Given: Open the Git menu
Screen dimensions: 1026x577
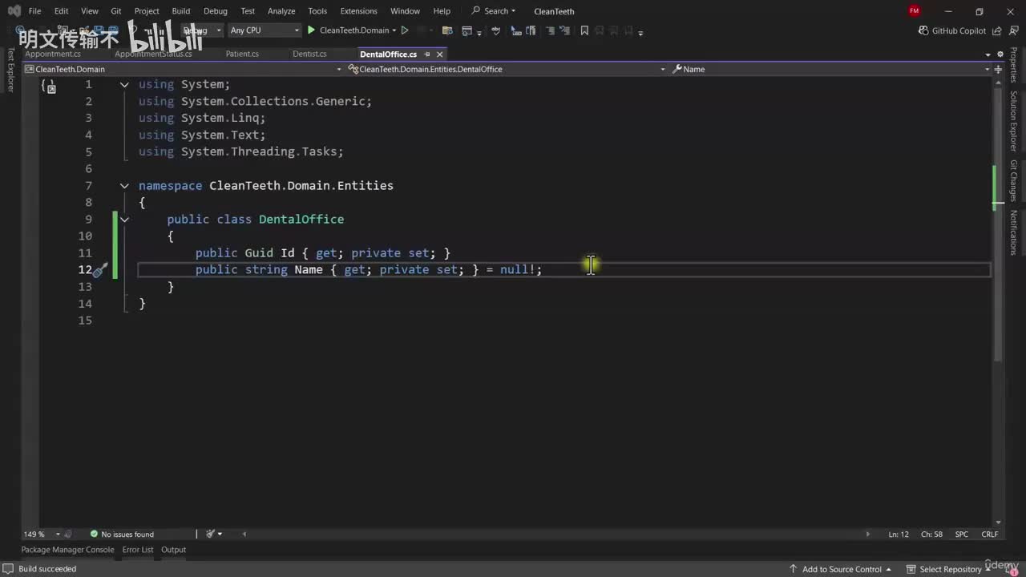Looking at the screenshot, I should pos(116,11).
